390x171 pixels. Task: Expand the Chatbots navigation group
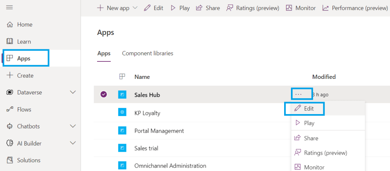pos(74,126)
